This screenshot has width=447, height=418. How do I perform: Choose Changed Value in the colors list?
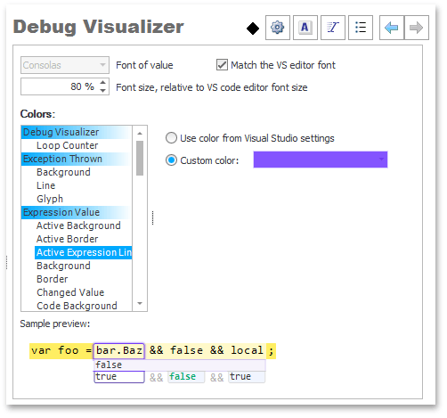click(70, 292)
